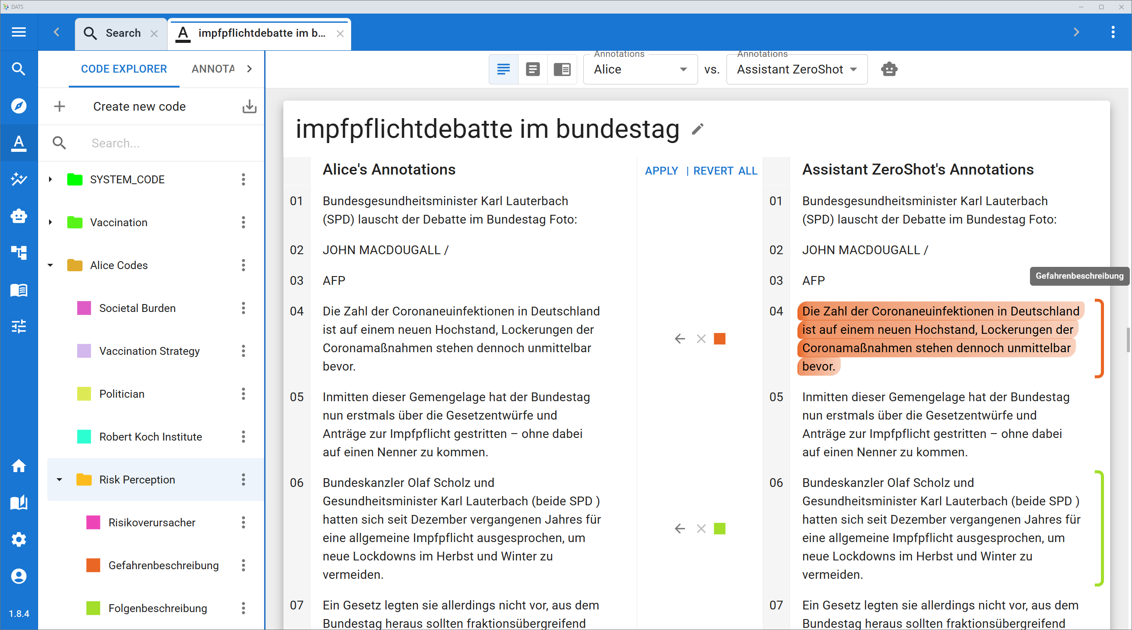Viewport: 1132px width, 630px height.
Task: Select the Folgenbeschreibung code
Action: [157, 609]
